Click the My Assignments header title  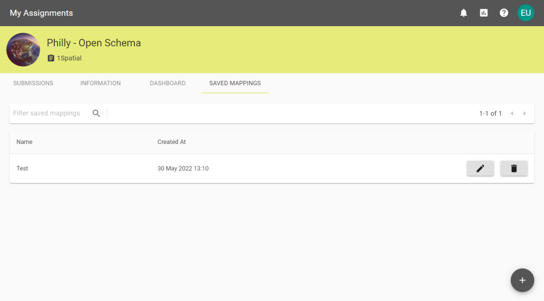(41, 13)
